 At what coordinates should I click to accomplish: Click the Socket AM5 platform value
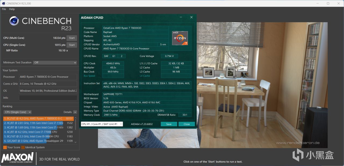coord(135,36)
